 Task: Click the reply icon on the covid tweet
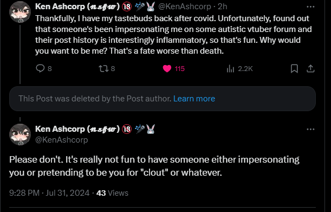tap(40, 68)
